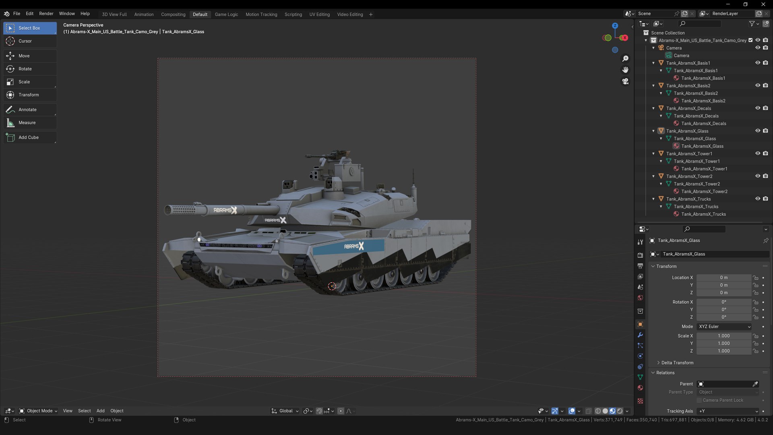Add a new workspace with plus

click(x=371, y=14)
